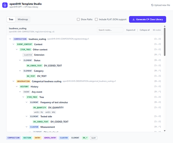
Task: Click Expand all link
Action: (x=131, y=30)
